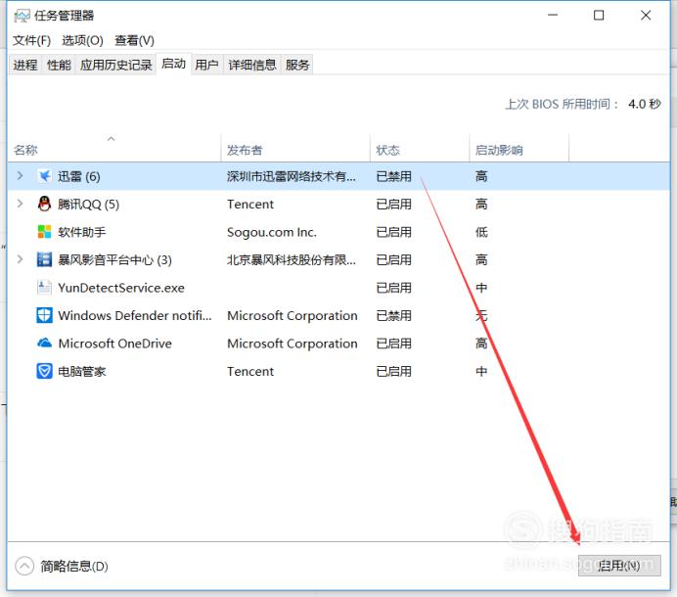Switch to the 服务 tab
Image resolution: width=677 pixels, height=597 pixels.
point(297,65)
